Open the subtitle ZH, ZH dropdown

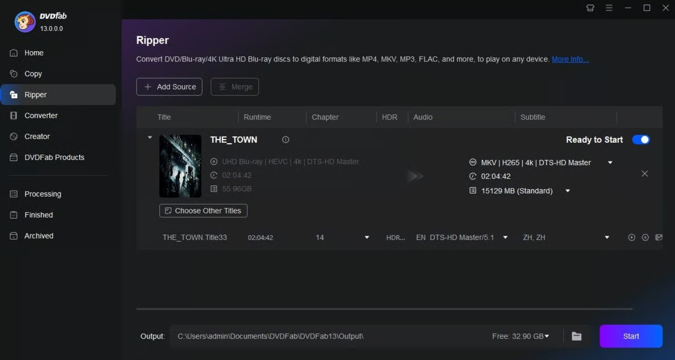point(607,237)
